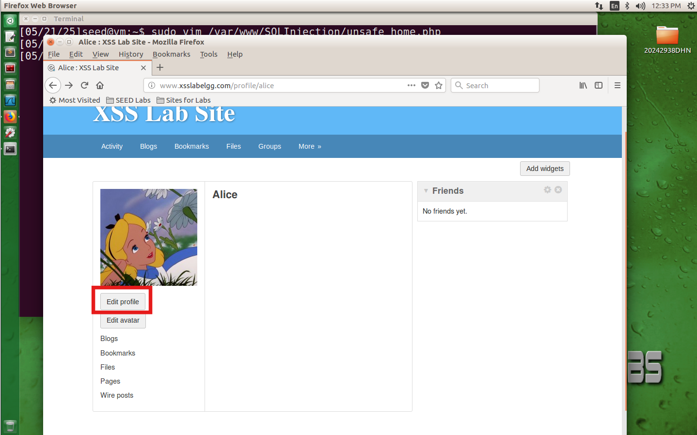697x435 pixels.
Task: Open the Bluetooth indicator
Action: pos(627,6)
